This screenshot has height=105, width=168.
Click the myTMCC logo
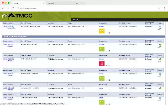(17, 16)
